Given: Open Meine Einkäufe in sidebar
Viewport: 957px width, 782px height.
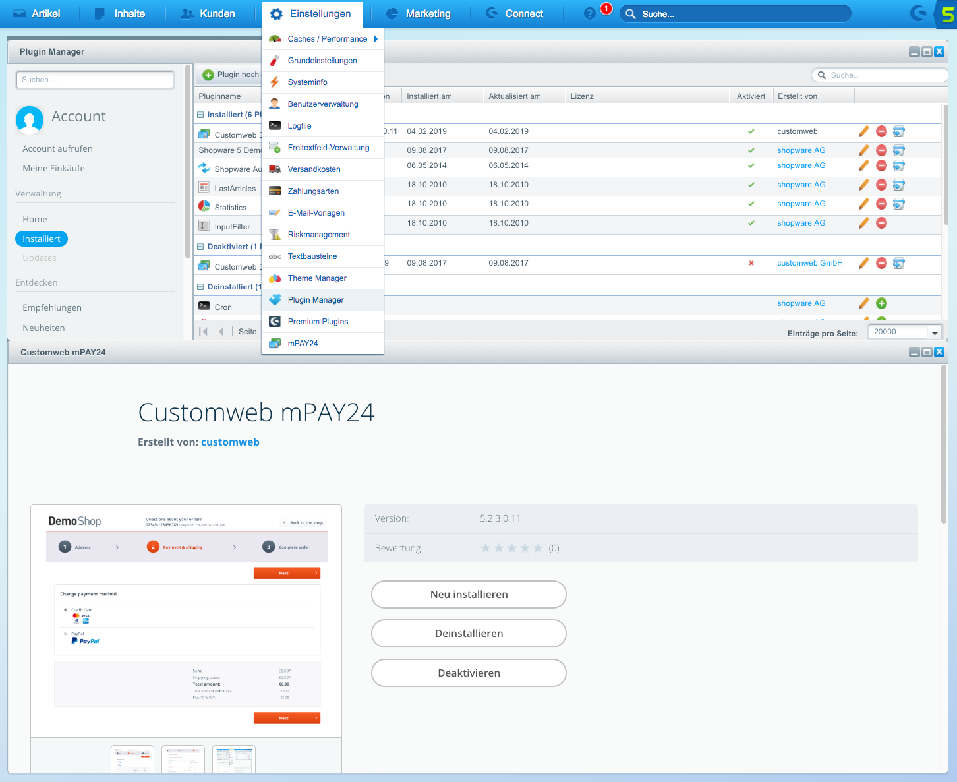Looking at the screenshot, I should click(53, 168).
